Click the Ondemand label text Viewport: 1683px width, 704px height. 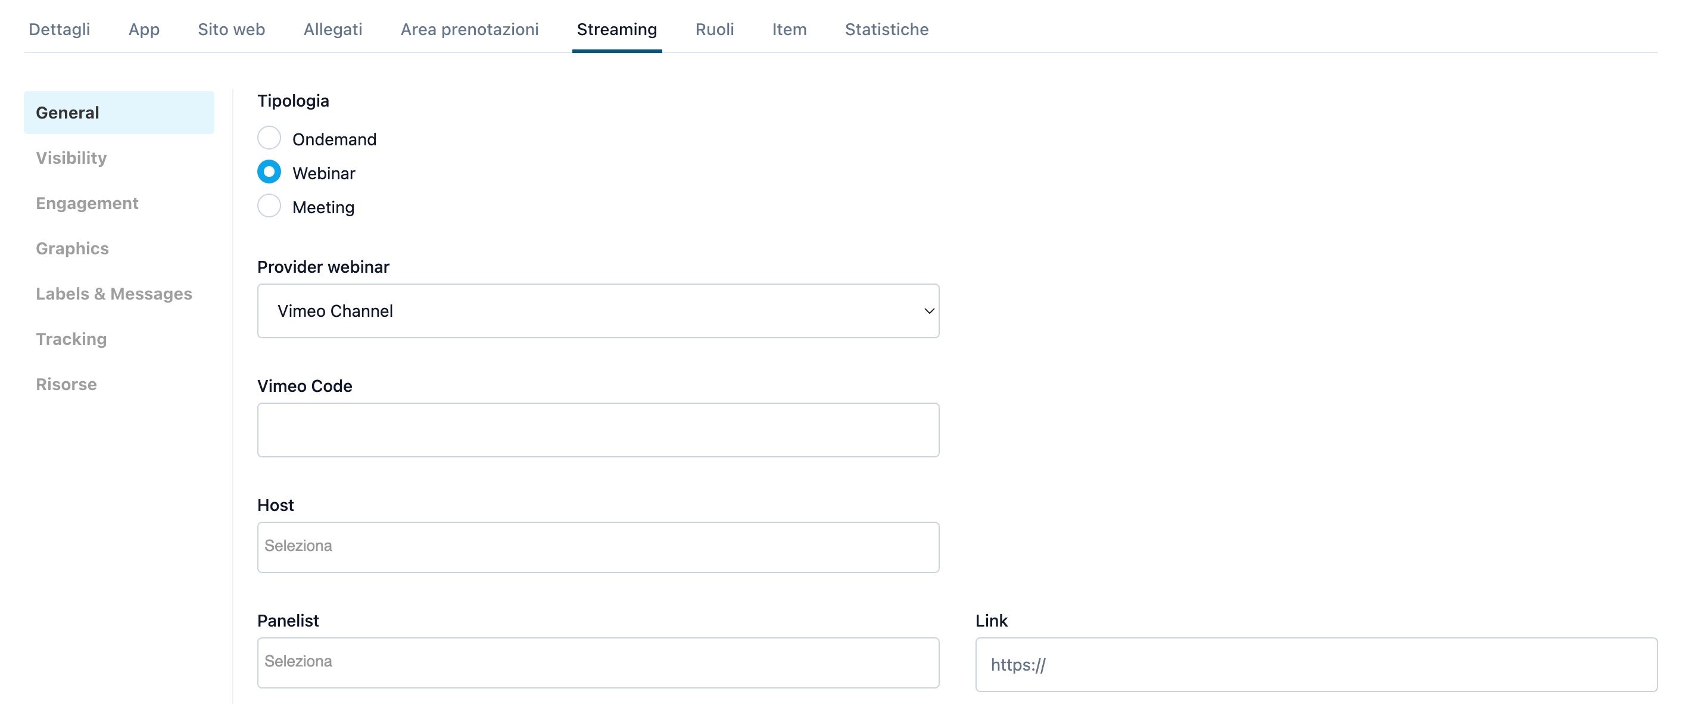click(335, 139)
